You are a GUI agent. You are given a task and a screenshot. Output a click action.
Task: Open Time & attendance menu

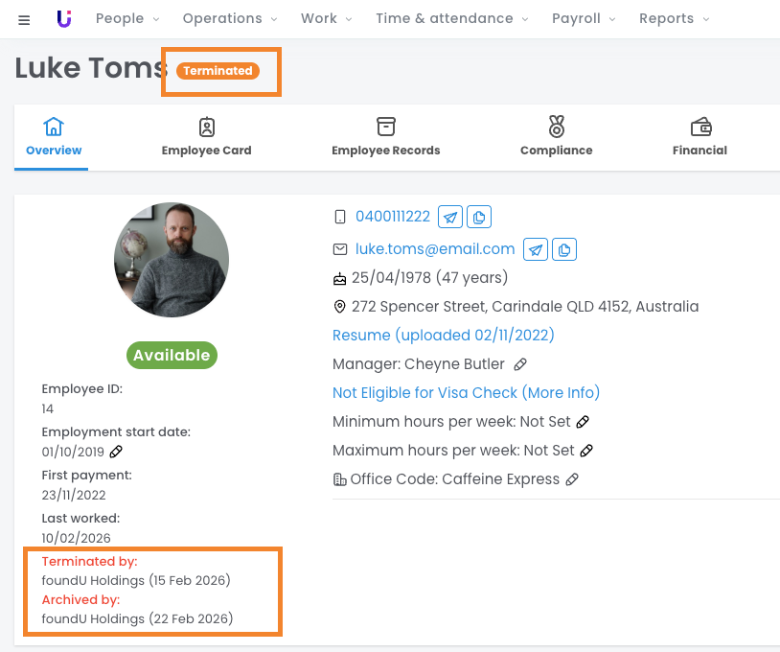451,18
